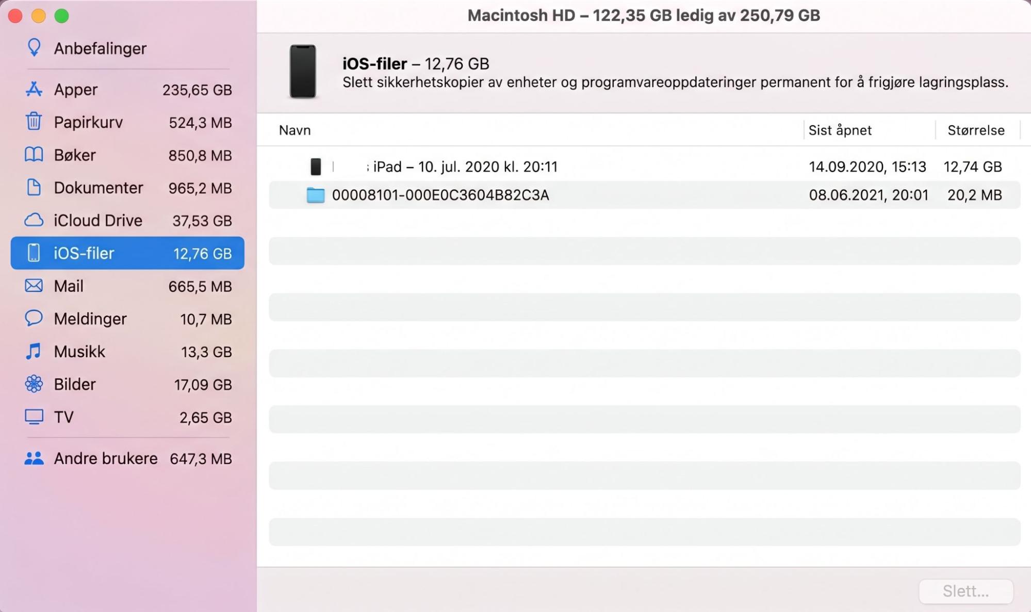Click iCloud Drive size 37,53 GB
1031x612 pixels.
pyautogui.click(x=202, y=221)
